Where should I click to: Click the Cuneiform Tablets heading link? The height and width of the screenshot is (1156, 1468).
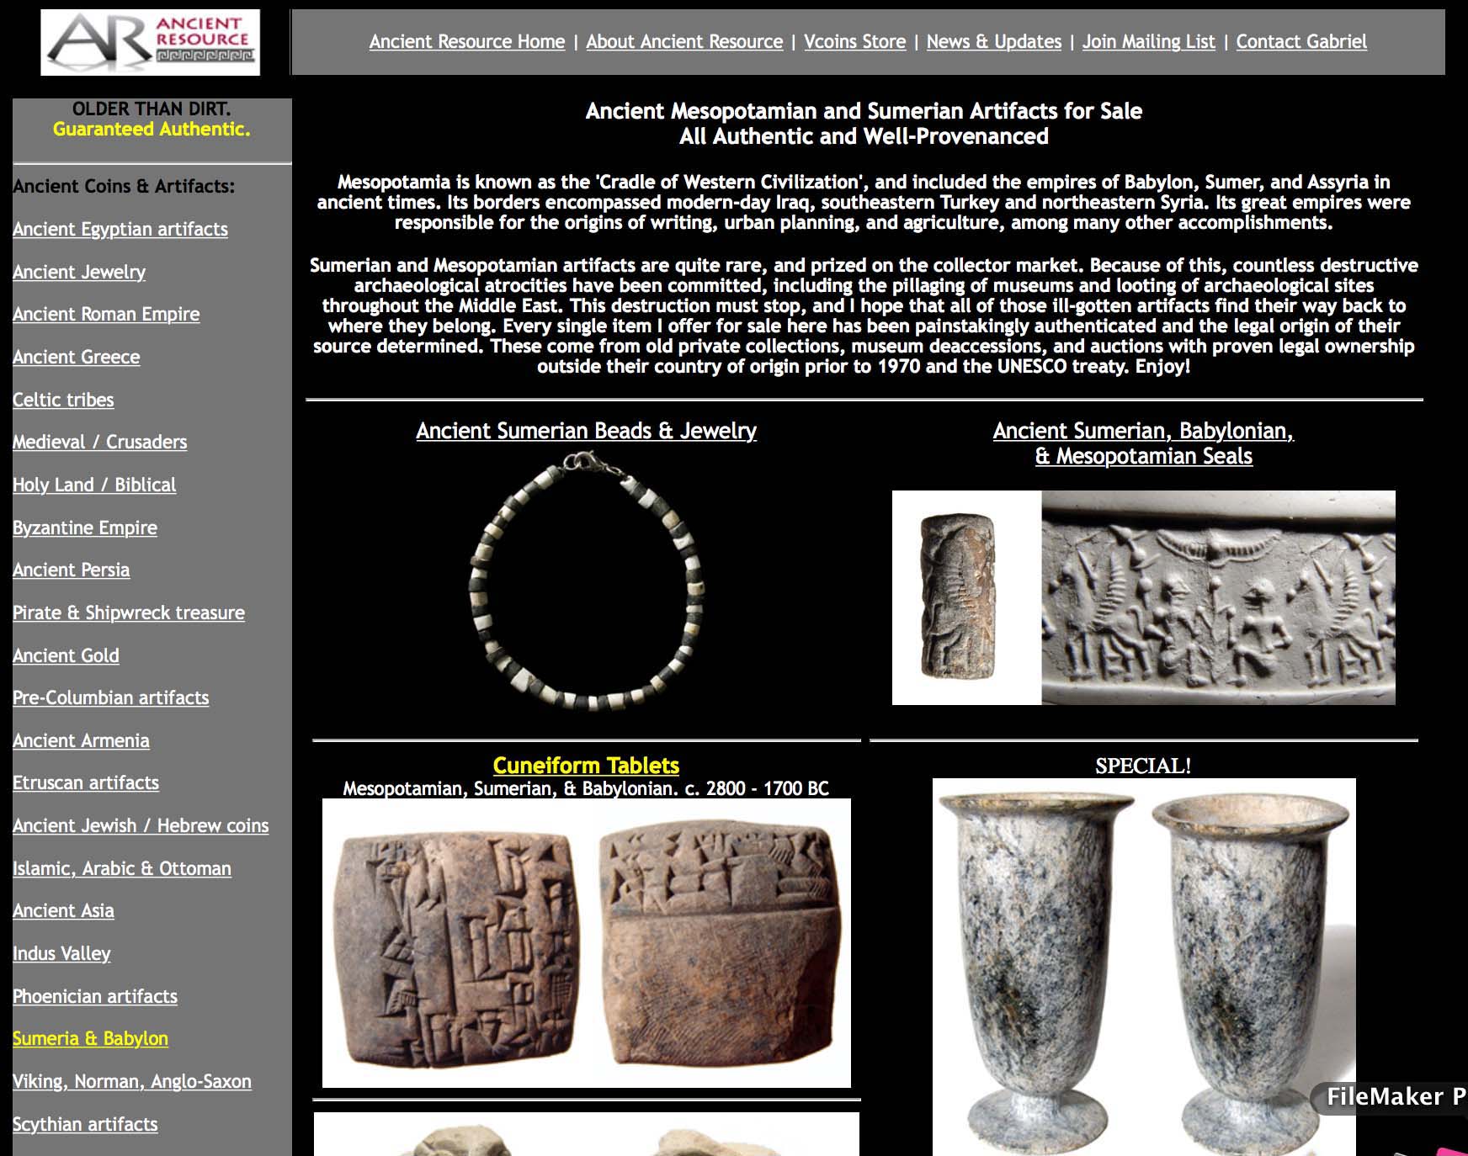coord(586,766)
